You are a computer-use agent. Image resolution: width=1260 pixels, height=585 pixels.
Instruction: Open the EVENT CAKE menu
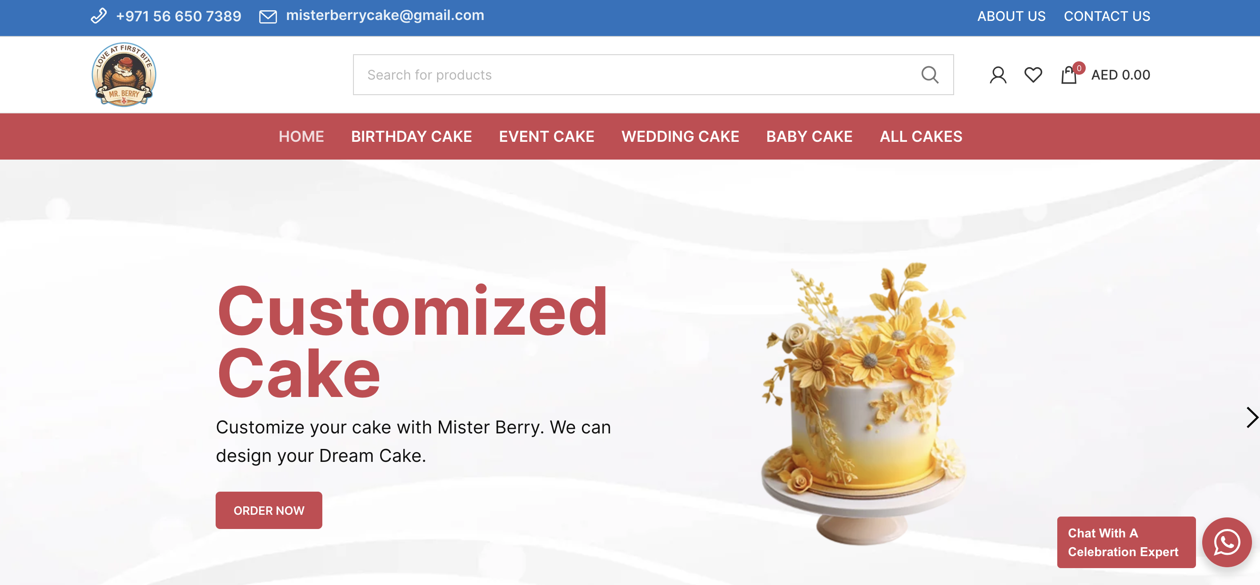coord(546,136)
